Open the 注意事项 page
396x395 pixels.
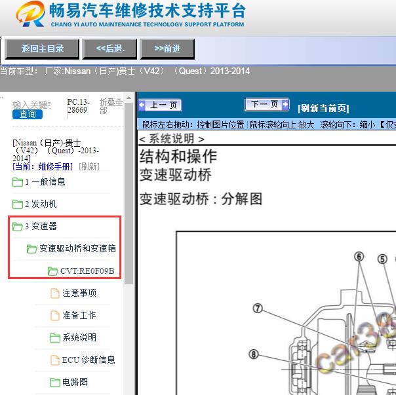click(x=79, y=293)
